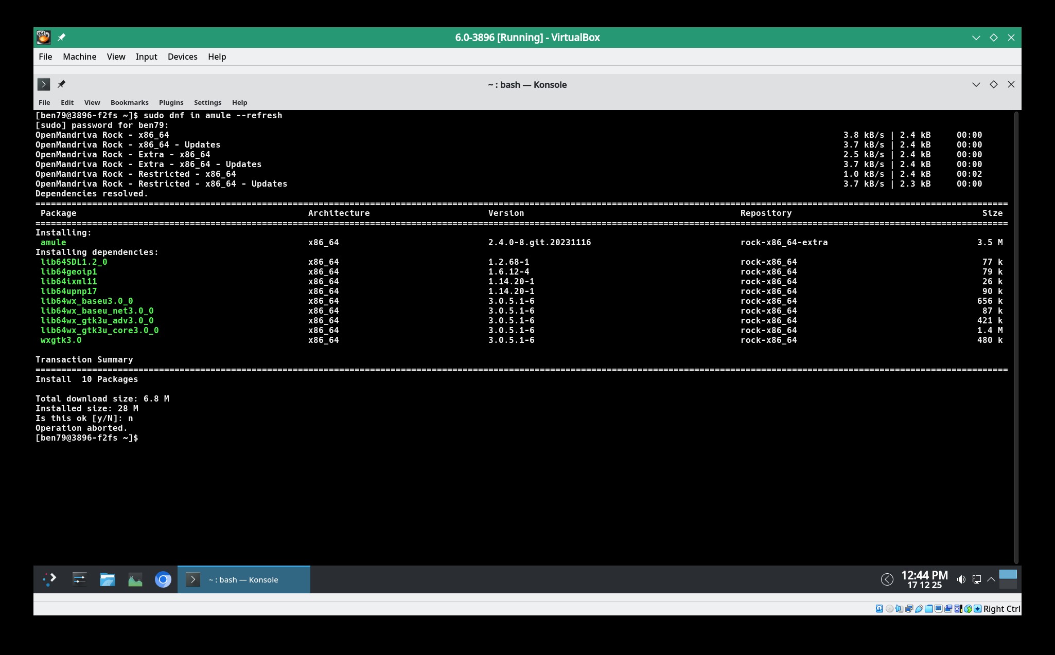Image resolution: width=1055 pixels, height=655 pixels.
Task: Switch to the second virtual desktop
Action: tap(1008, 585)
